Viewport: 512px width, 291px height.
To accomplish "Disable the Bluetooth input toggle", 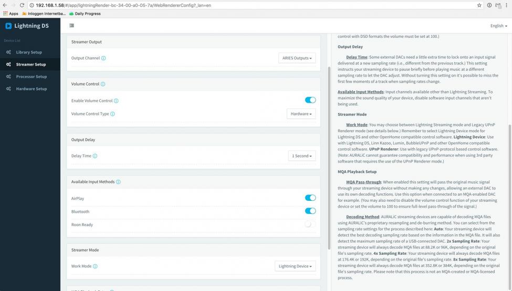I will 310,211.
